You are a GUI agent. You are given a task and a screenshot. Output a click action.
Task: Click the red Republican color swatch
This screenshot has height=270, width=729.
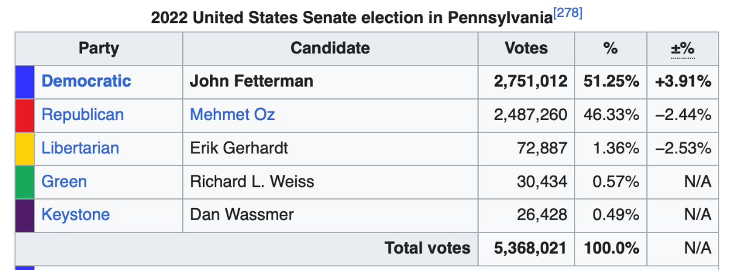point(25,115)
